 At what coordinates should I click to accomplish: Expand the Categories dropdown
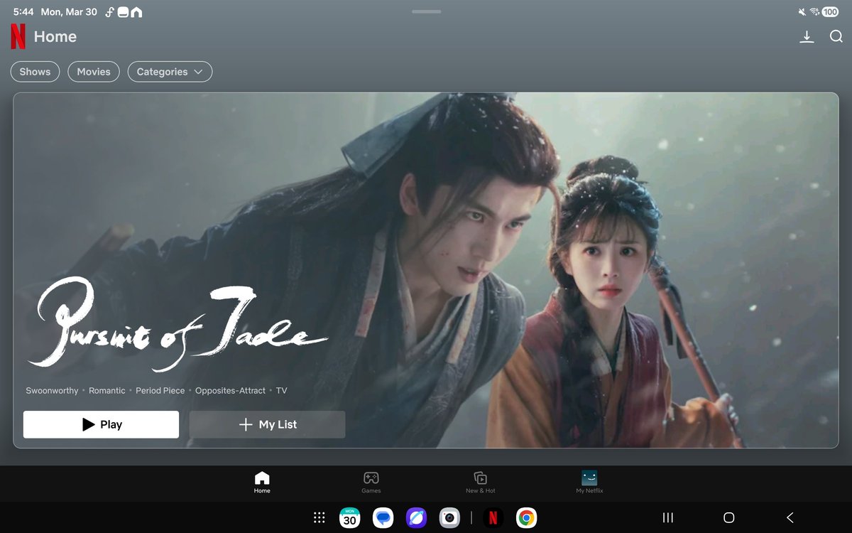tap(170, 72)
